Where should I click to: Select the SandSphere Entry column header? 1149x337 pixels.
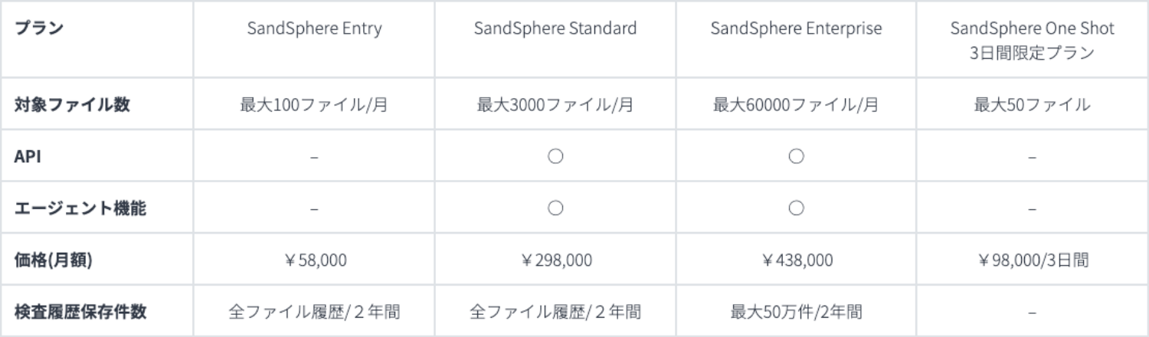(314, 29)
